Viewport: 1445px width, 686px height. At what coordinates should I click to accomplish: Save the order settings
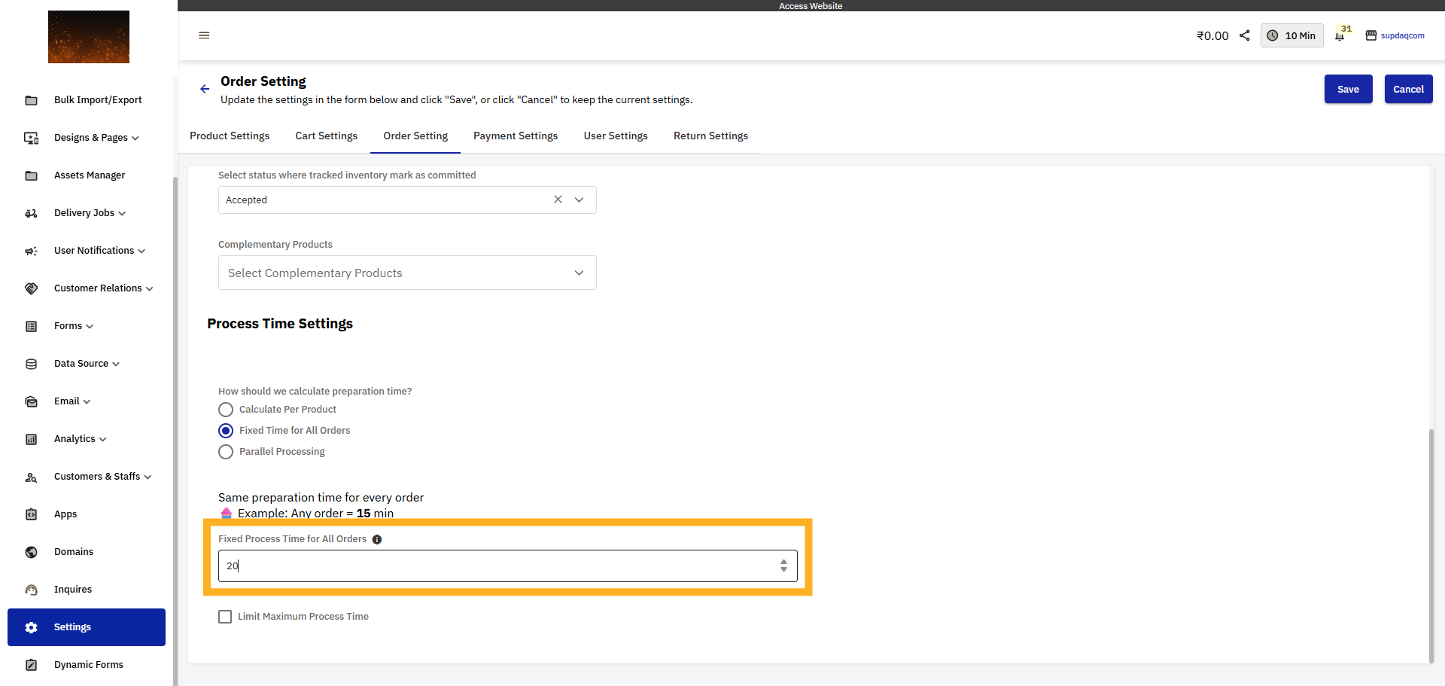pyautogui.click(x=1348, y=89)
